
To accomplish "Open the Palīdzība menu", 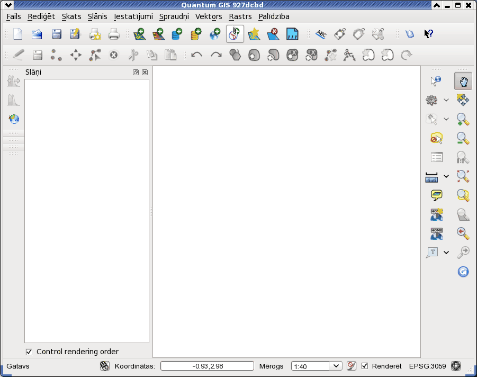I will 274,16.
